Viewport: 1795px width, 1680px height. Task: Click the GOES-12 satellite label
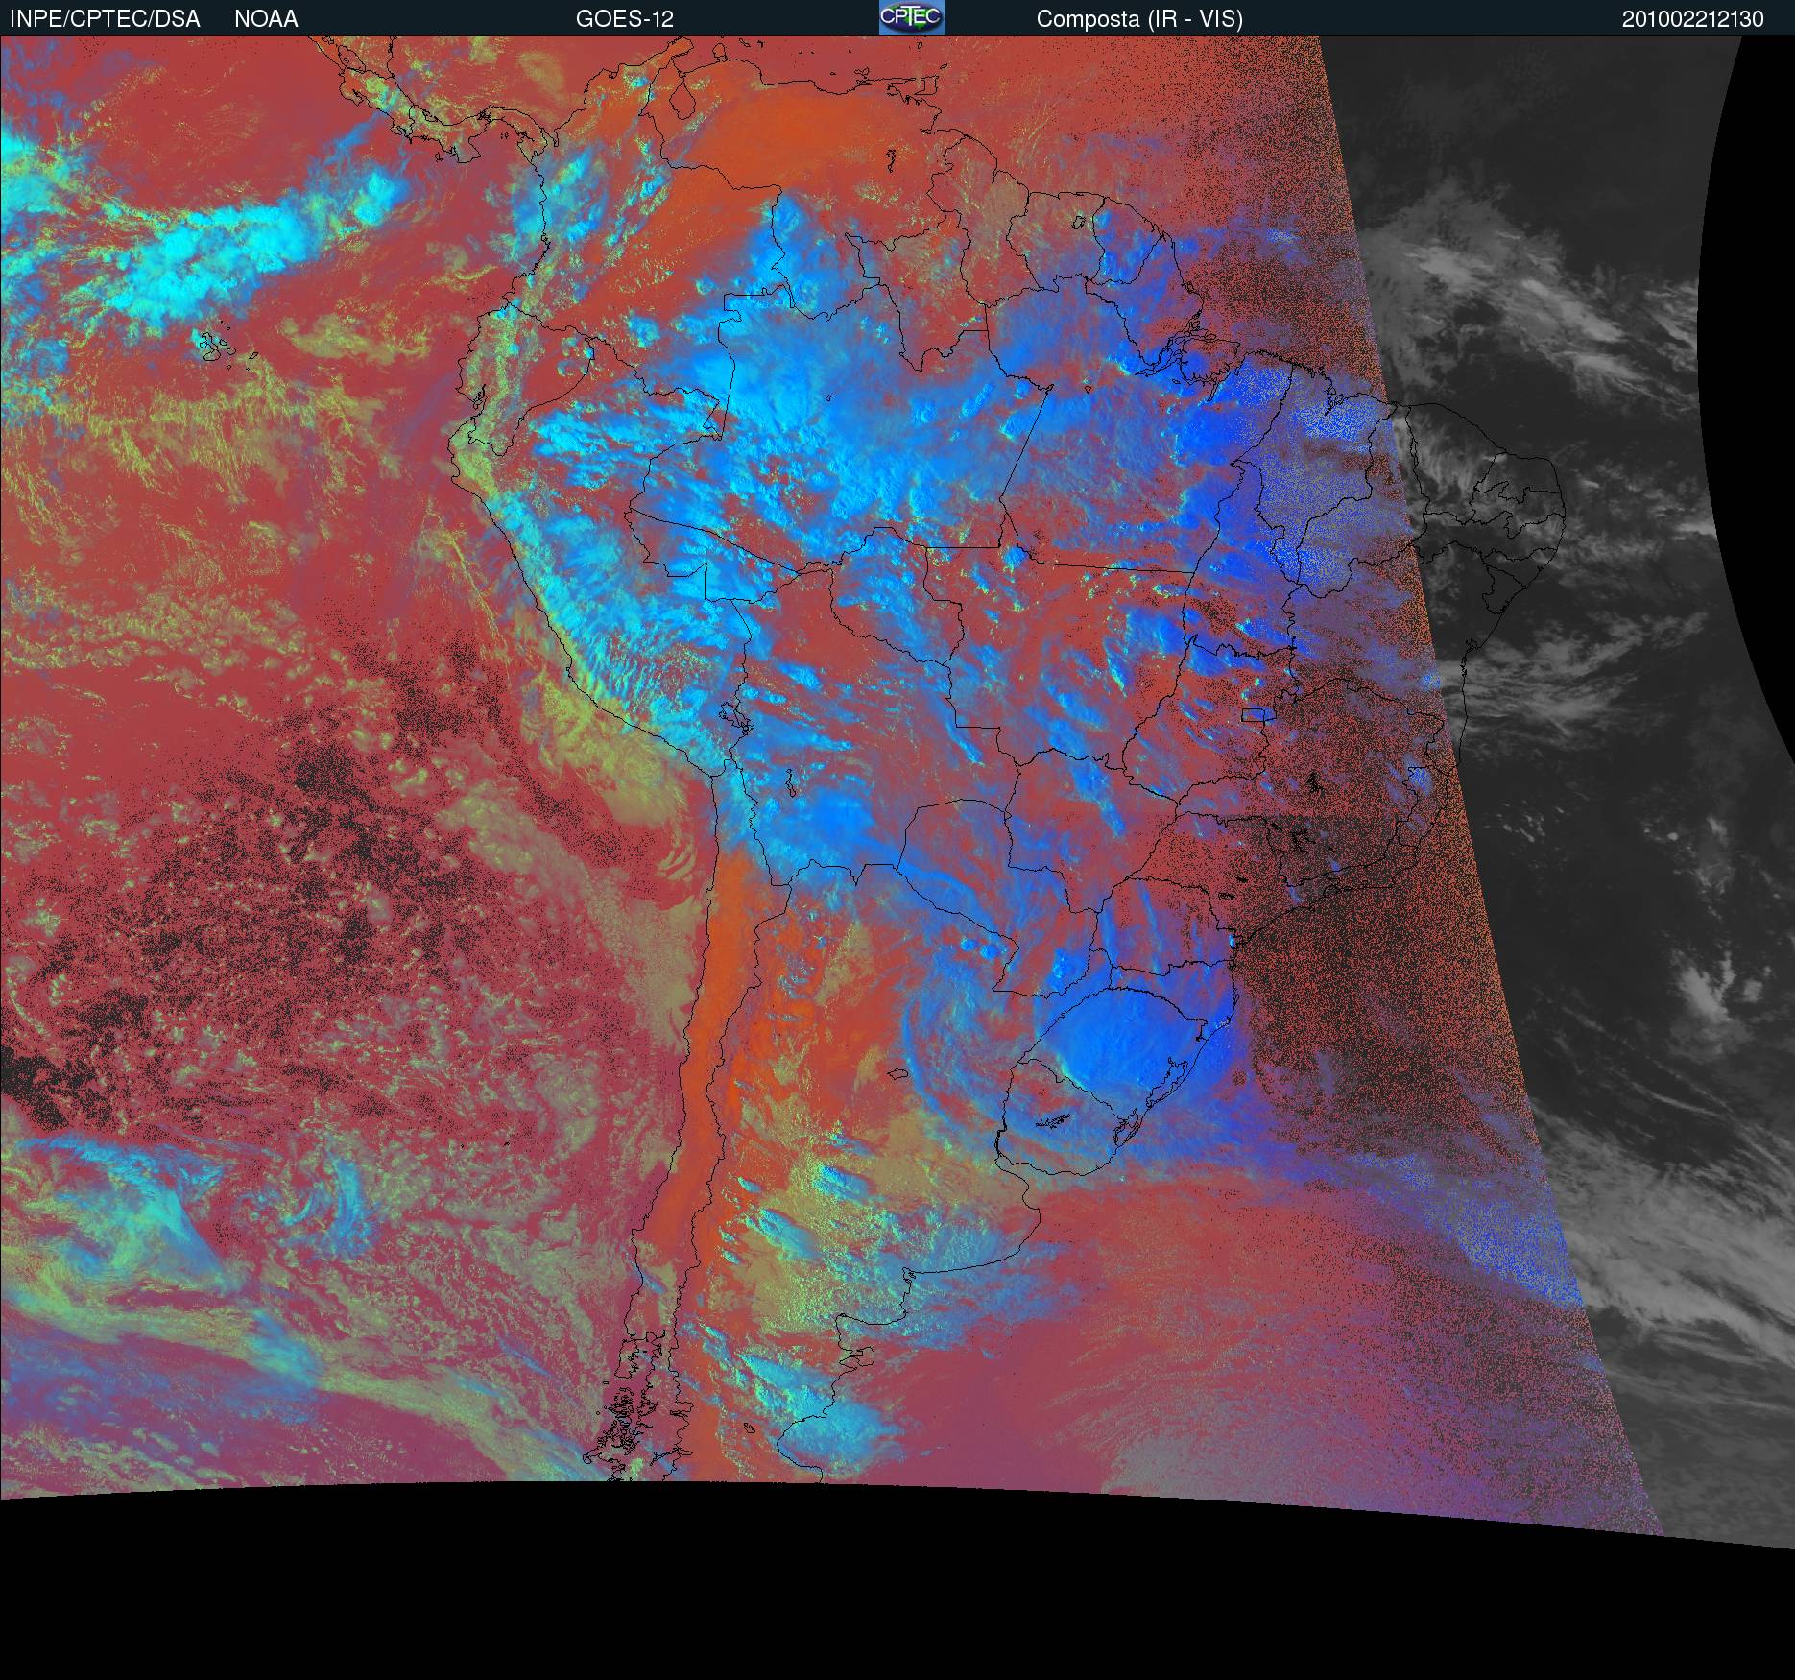[624, 19]
